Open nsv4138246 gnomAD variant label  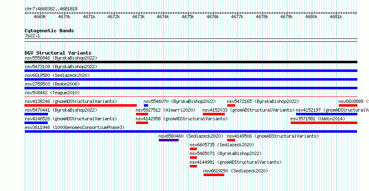tap(71, 101)
